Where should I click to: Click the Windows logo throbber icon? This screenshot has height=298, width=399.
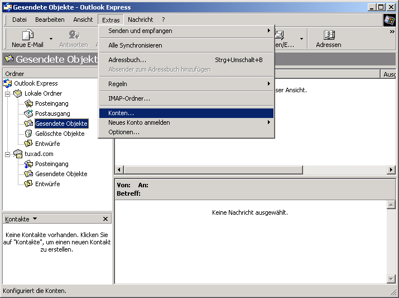[x=389, y=20]
